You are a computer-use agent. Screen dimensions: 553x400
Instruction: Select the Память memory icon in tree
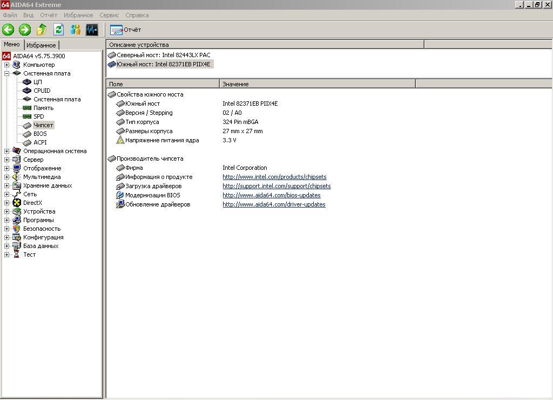[x=27, y=108]
